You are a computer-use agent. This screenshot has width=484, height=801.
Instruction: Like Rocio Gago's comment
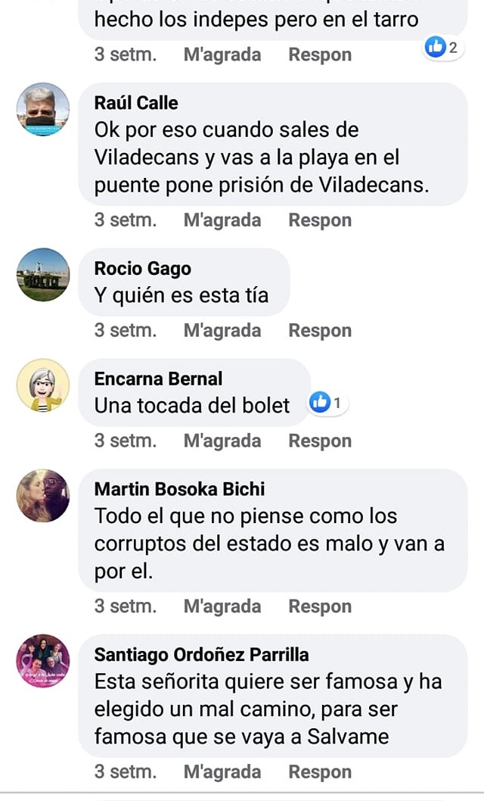(222, 331)
